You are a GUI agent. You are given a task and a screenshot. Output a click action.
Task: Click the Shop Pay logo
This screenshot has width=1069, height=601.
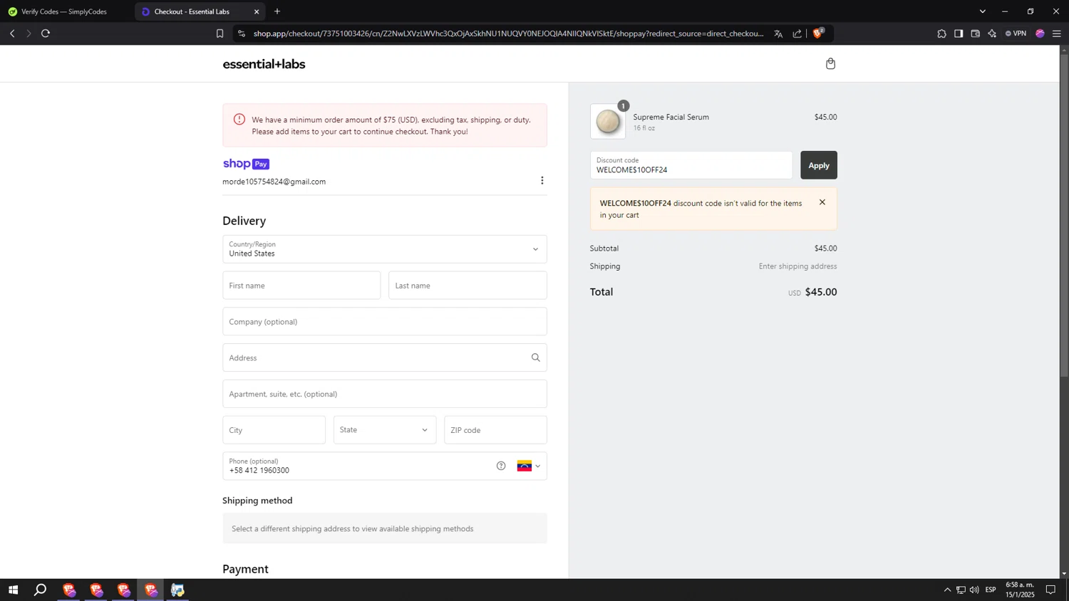coord(246,164)
